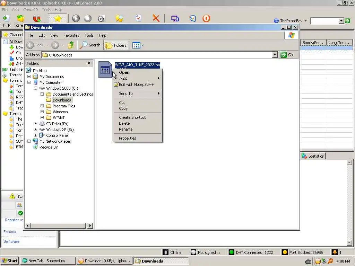
Task: Expand My Documents in folder tree
Action: pos(29,77)
